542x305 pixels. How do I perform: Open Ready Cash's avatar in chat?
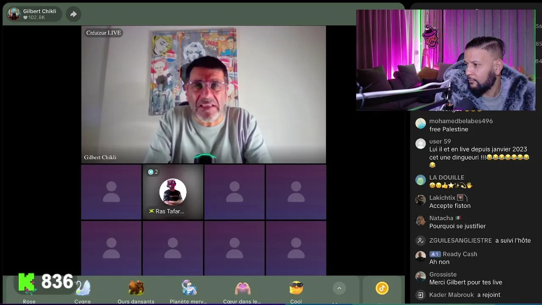tap(420, 256)
